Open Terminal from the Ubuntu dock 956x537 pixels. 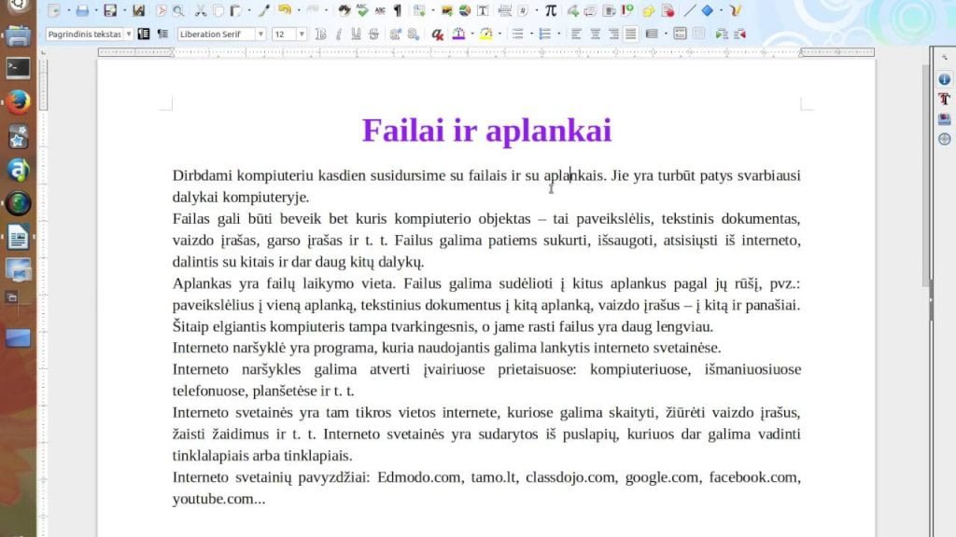point(19,67)
